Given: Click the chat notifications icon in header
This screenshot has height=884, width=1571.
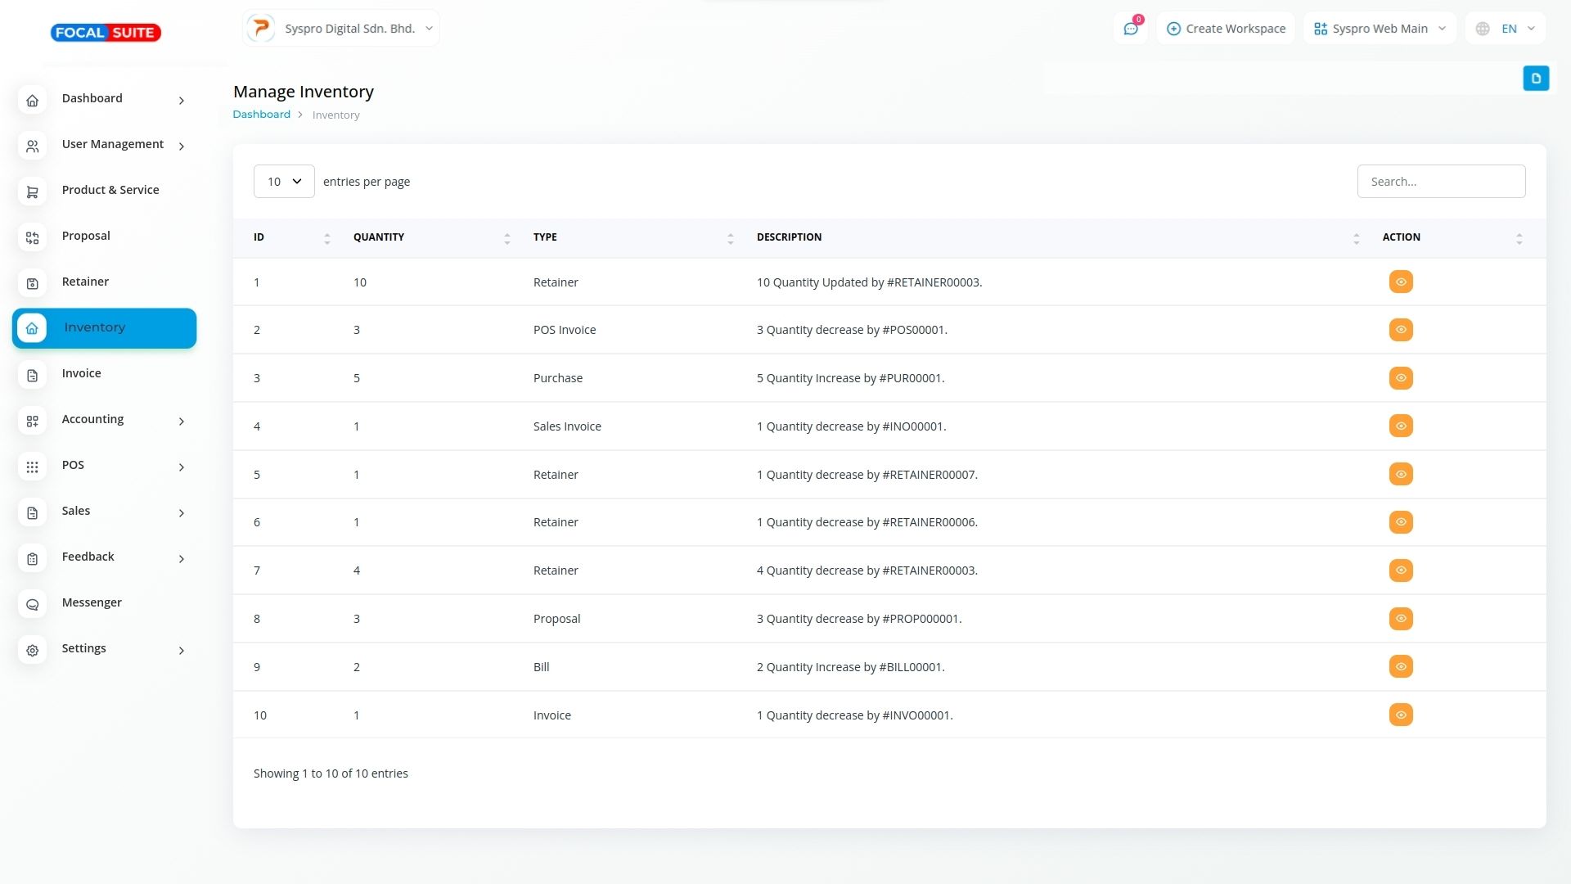Looking at the screenshot, I should click(1131, 29).
